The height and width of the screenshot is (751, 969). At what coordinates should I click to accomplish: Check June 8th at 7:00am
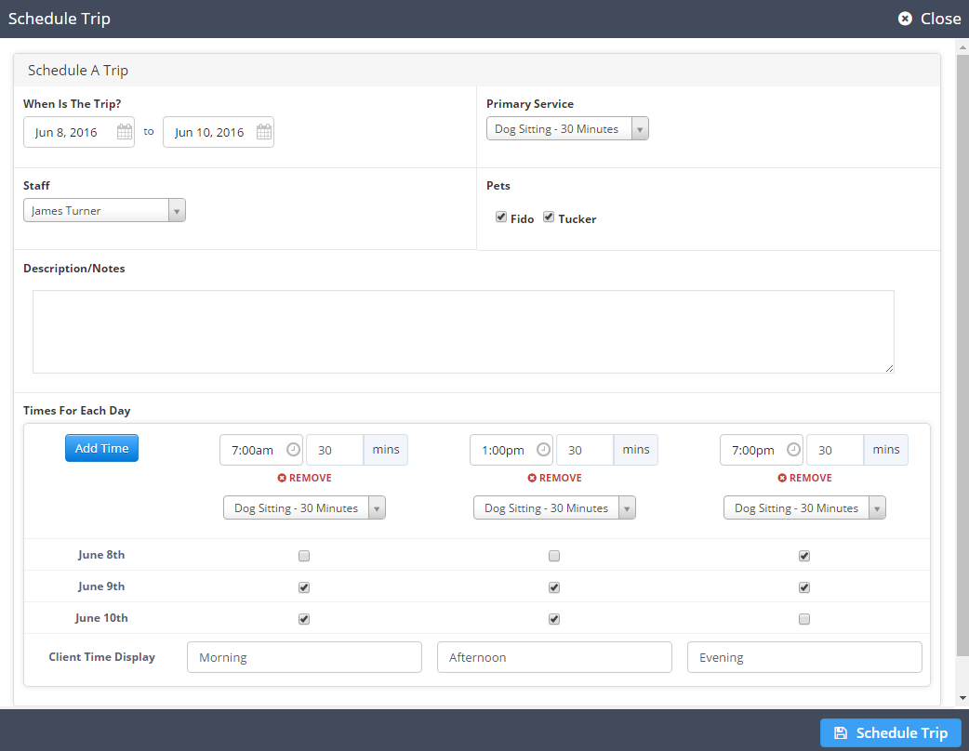[x=304, y=556]
